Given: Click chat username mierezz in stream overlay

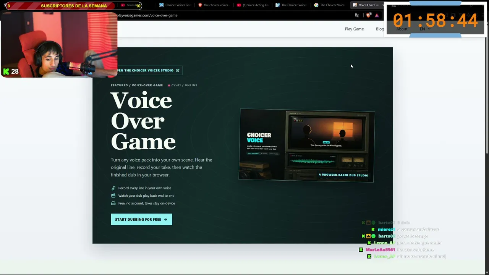Looking at the screenshot, I should pos(386,230).
